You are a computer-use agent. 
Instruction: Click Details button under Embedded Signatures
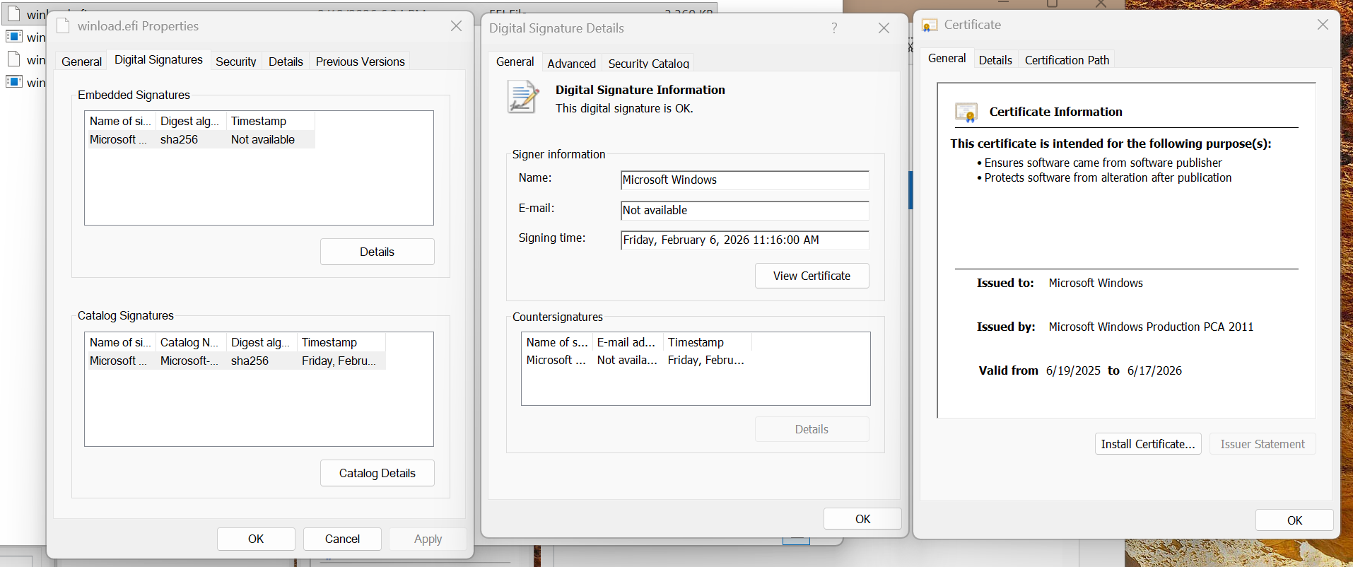tap(377, 252)
